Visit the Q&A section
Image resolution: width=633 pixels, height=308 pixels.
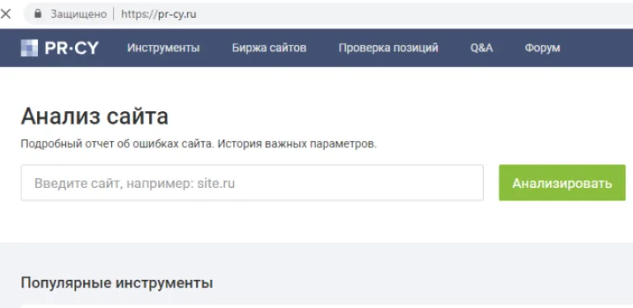481,48
